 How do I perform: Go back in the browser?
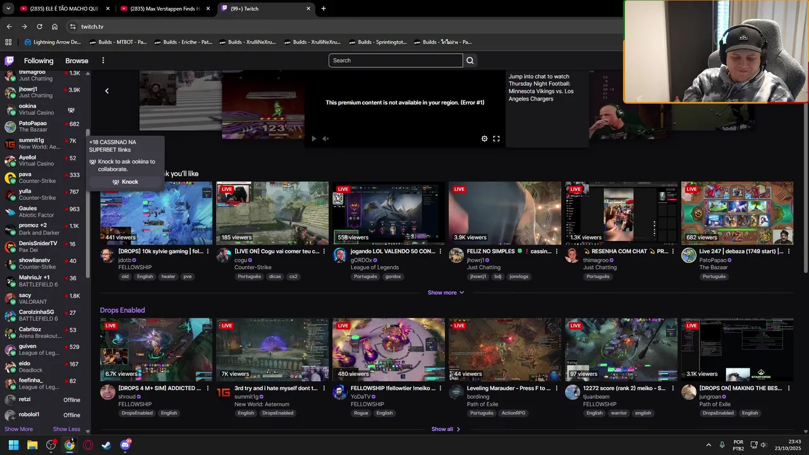tap(9, 27)
